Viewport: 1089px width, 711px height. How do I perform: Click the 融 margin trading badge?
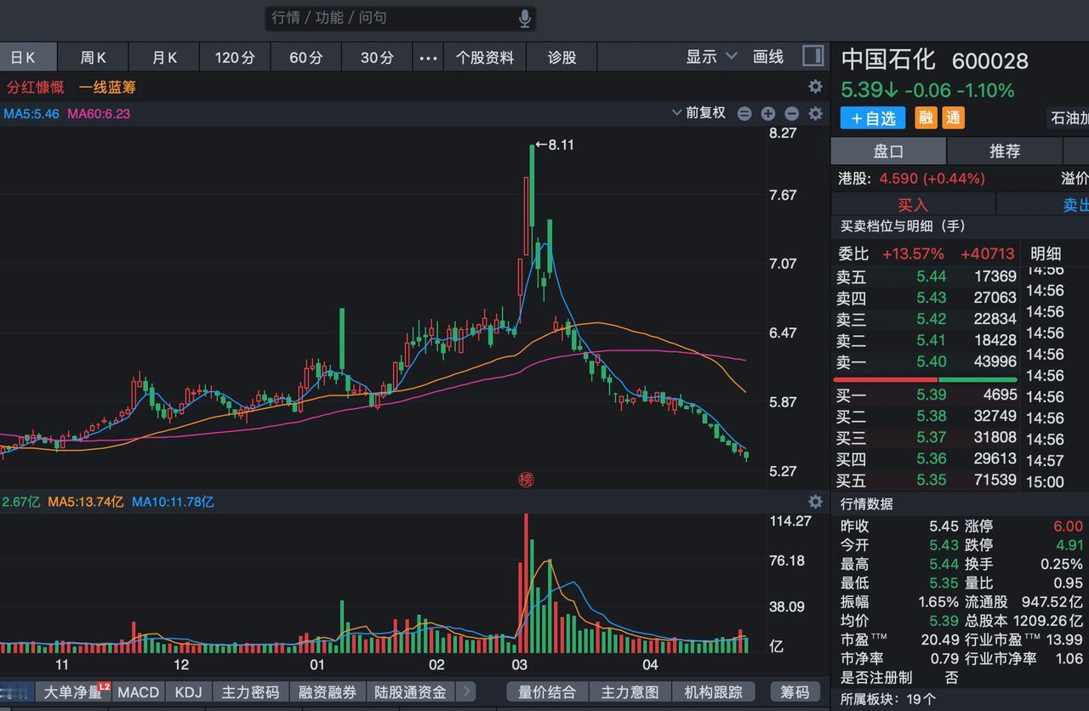click(926, 118)
